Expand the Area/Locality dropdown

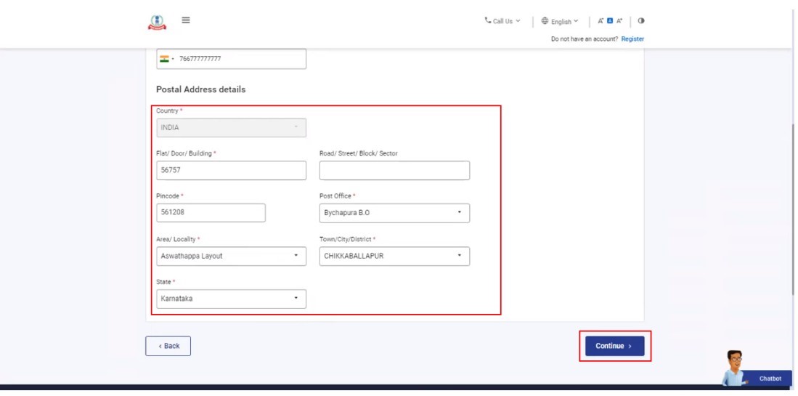(231, 256)
